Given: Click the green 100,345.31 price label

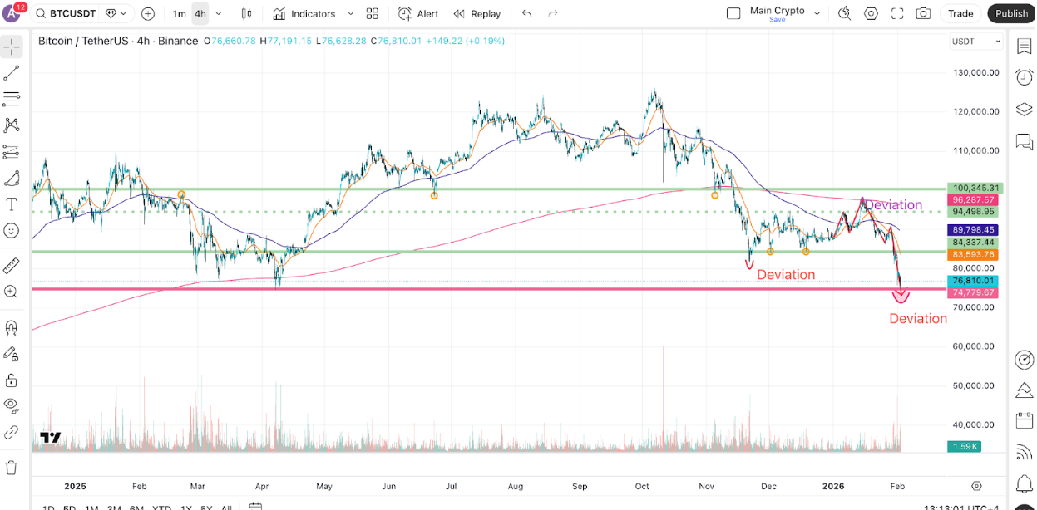Looking at the screenshot, I should click(x=974, y=189).
